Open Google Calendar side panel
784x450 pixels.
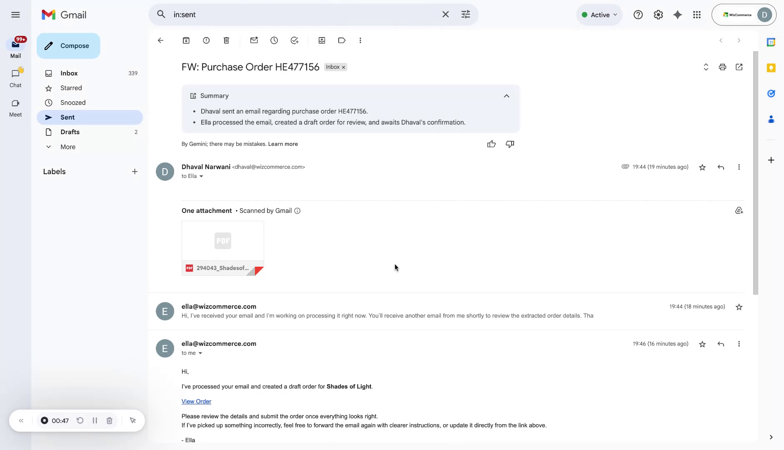coord(772,42)
